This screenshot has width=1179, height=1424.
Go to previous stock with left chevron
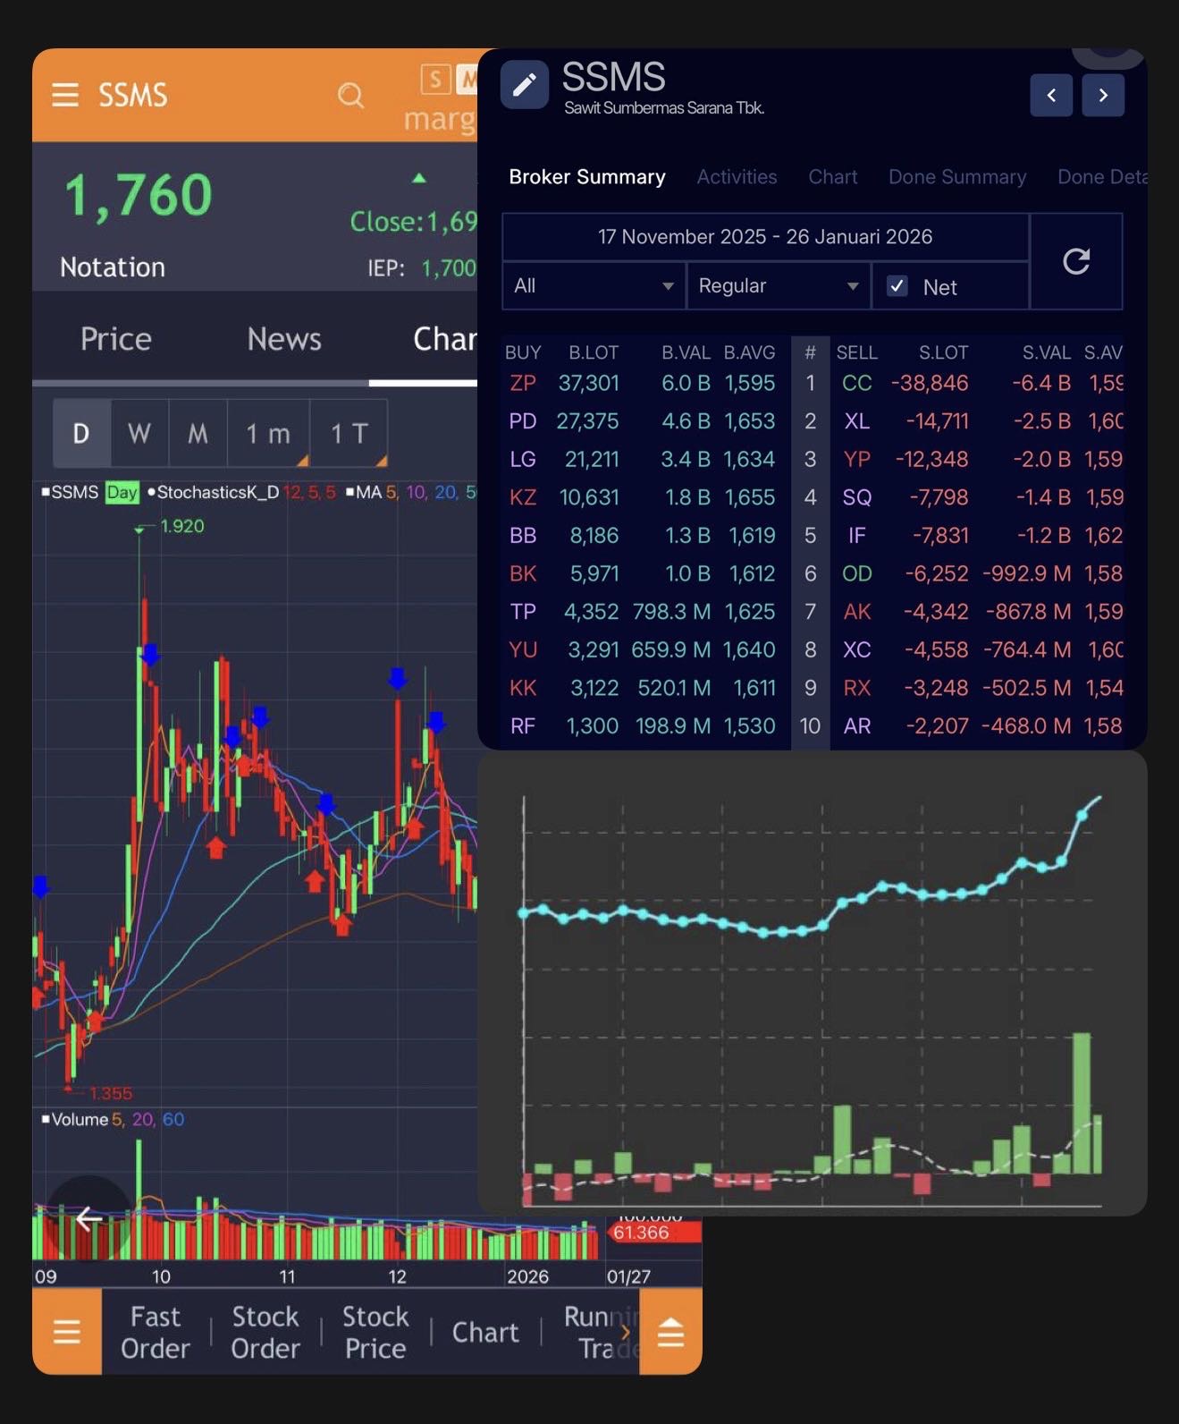click(x=1051, y=95)
